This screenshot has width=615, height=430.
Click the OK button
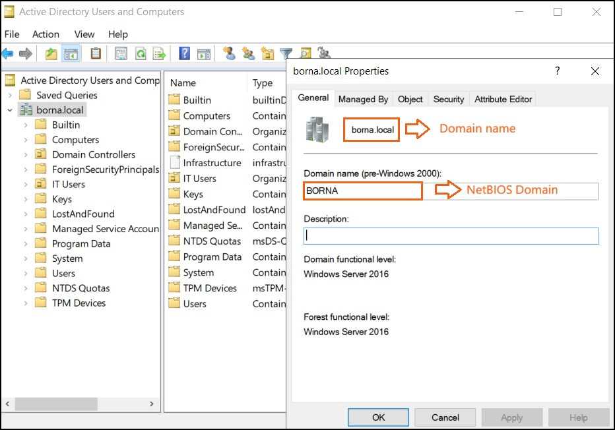click(379, 417)
